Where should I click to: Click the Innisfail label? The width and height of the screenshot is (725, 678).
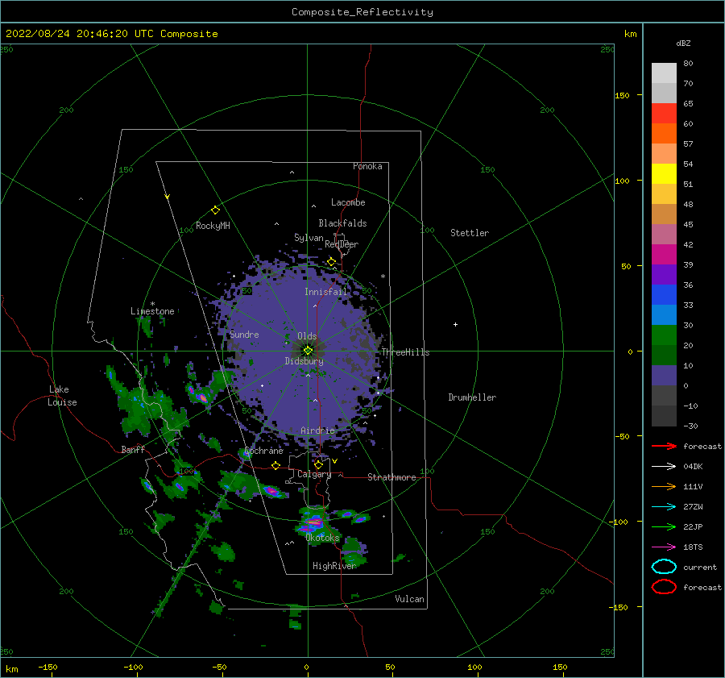pos(325,292)
